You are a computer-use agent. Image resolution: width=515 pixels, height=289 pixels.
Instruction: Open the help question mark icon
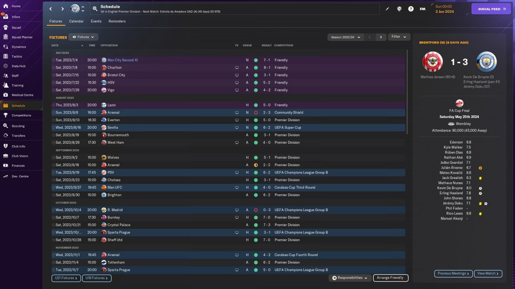[411, 9]
